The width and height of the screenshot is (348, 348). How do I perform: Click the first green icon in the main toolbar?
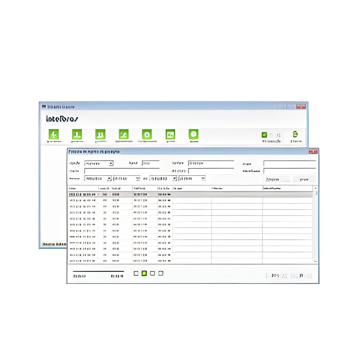tap(54, 135)
